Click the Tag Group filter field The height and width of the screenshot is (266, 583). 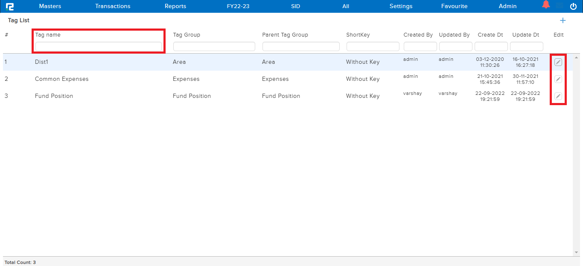tap(214, 46)
